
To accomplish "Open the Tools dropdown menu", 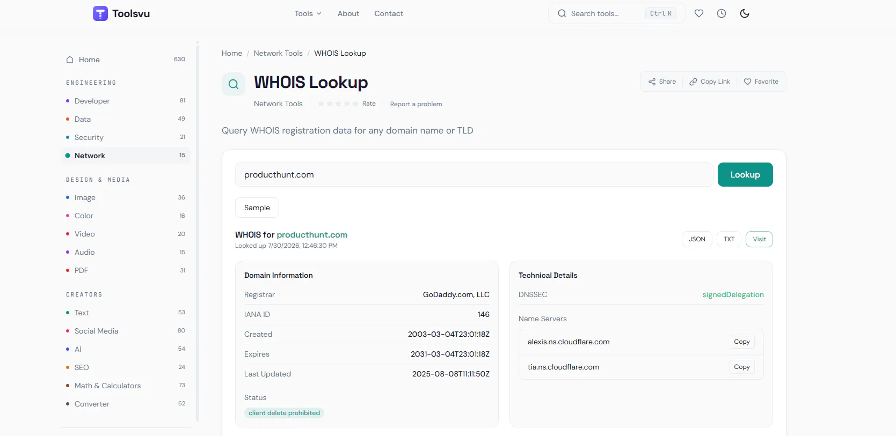I will [308, 13].
